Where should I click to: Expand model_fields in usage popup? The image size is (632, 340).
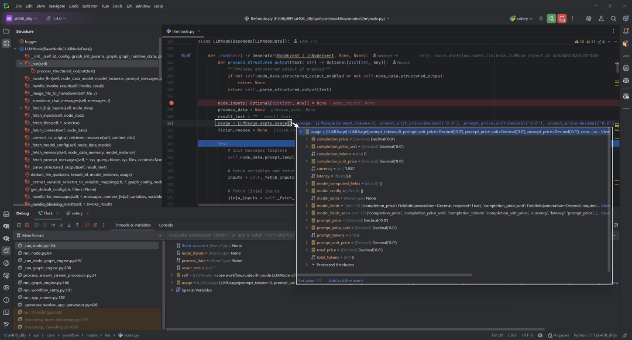pyautogui.click(x=307, y=206)
